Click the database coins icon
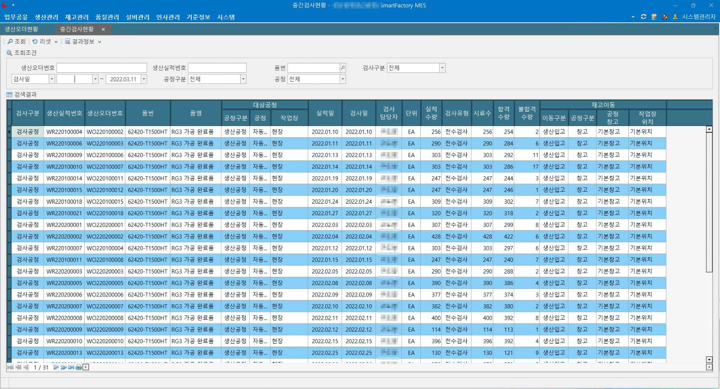This screenshot has height=389, width=720. 654,17
